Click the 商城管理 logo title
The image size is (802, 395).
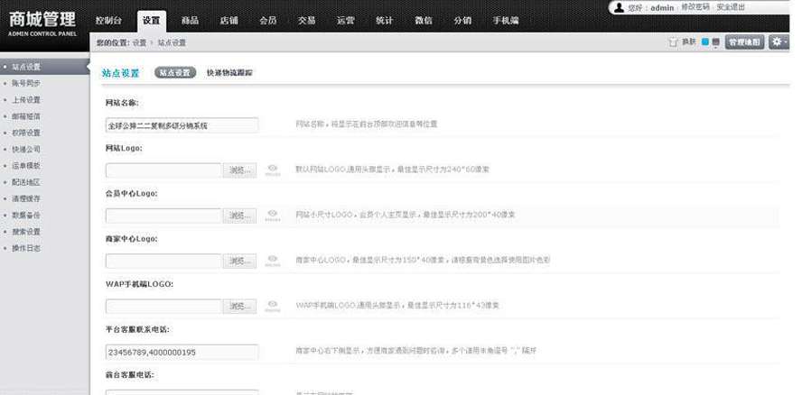pyautogui.click(x=42, y=20)
